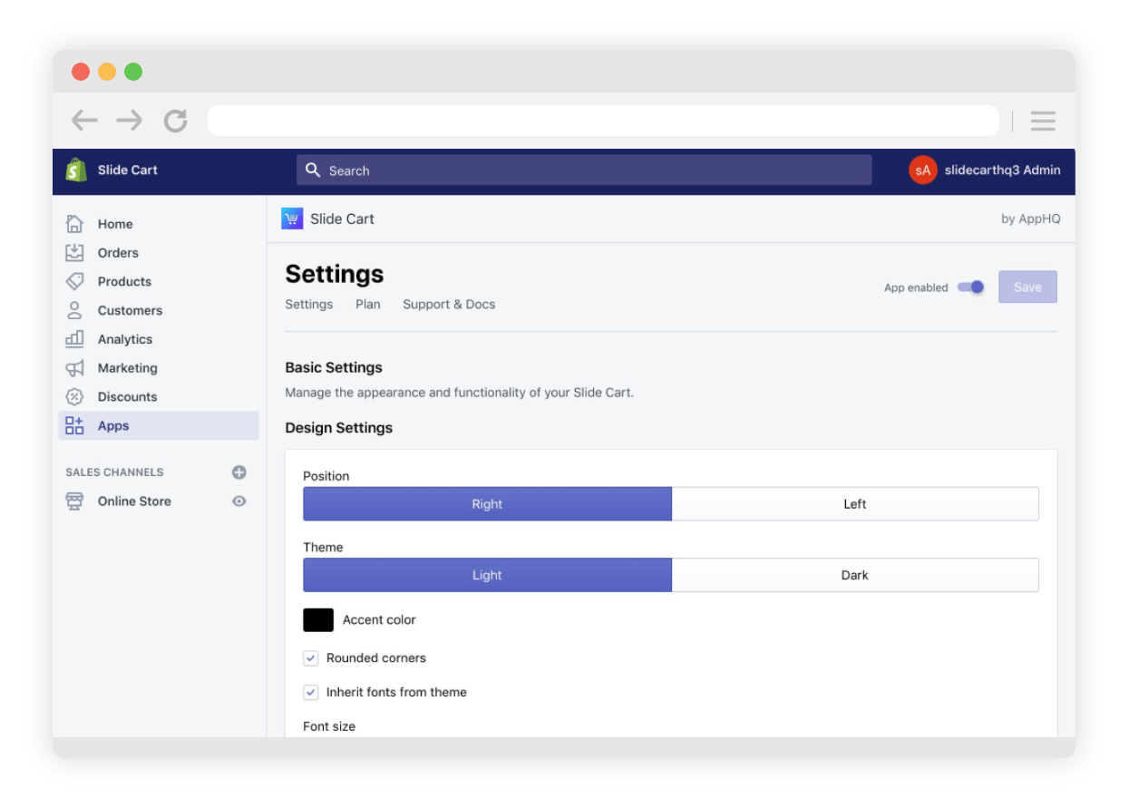The width and height of the screenshot is (1129, 808).
Task: Open Online Store sales channel
Action: (x=134, y=501)
